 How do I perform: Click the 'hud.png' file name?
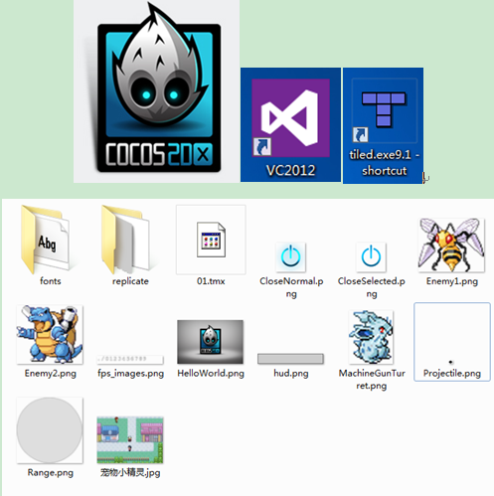[x=291, y=374]
